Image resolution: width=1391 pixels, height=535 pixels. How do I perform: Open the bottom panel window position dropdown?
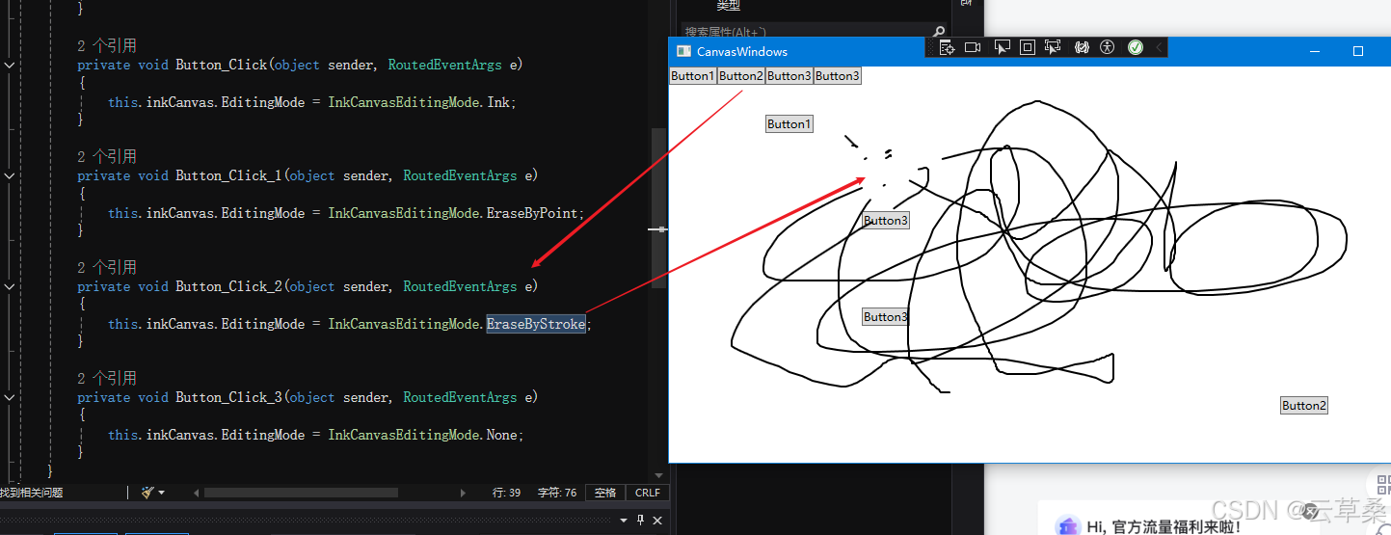pyautogui.click(x=625, y=521)
